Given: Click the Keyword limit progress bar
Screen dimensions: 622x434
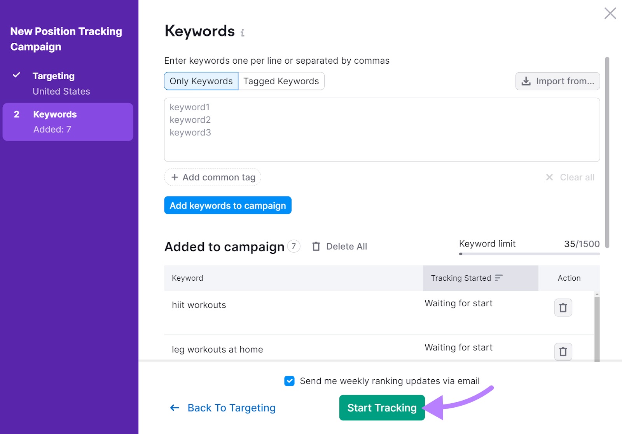Looking at the screenshot, I should point(529,254).
